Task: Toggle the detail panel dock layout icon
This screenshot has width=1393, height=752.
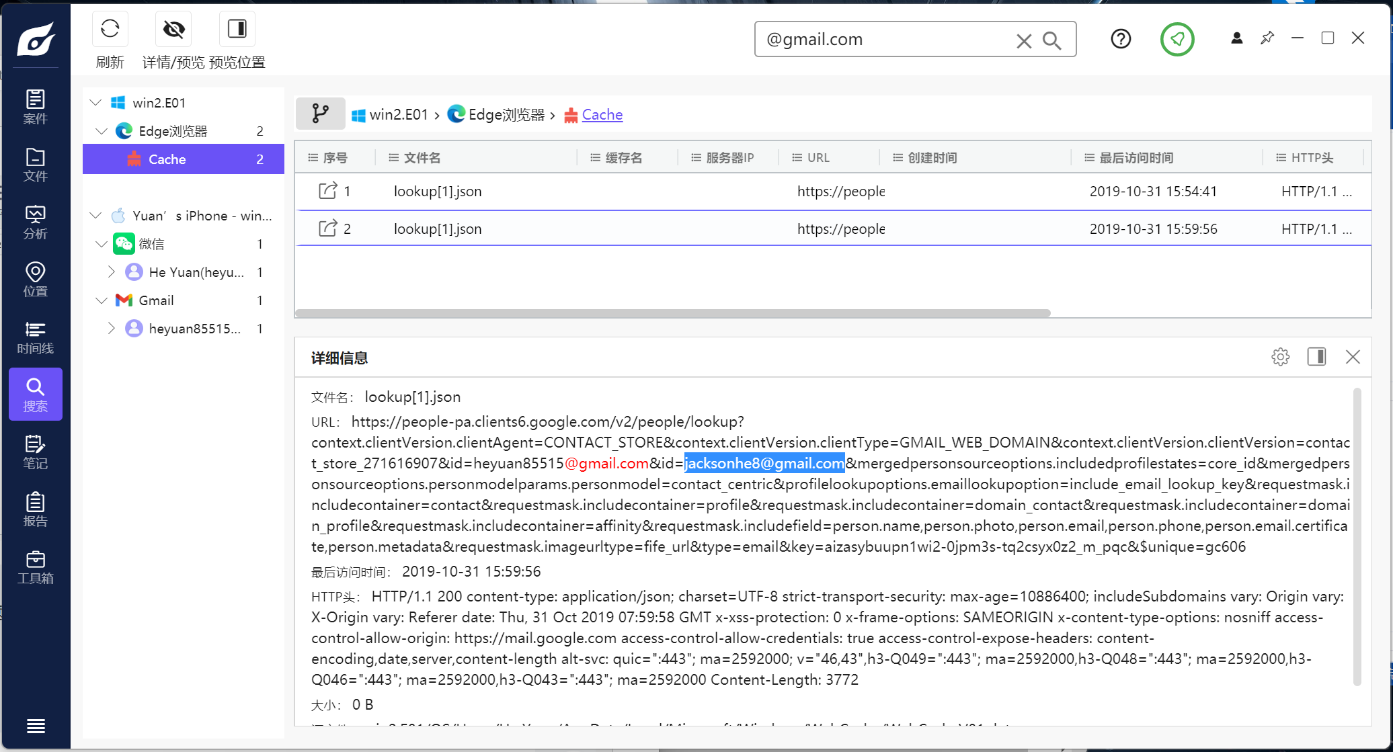Action: (x=1316, y=357)
